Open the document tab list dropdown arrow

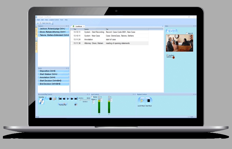point(163,26)
